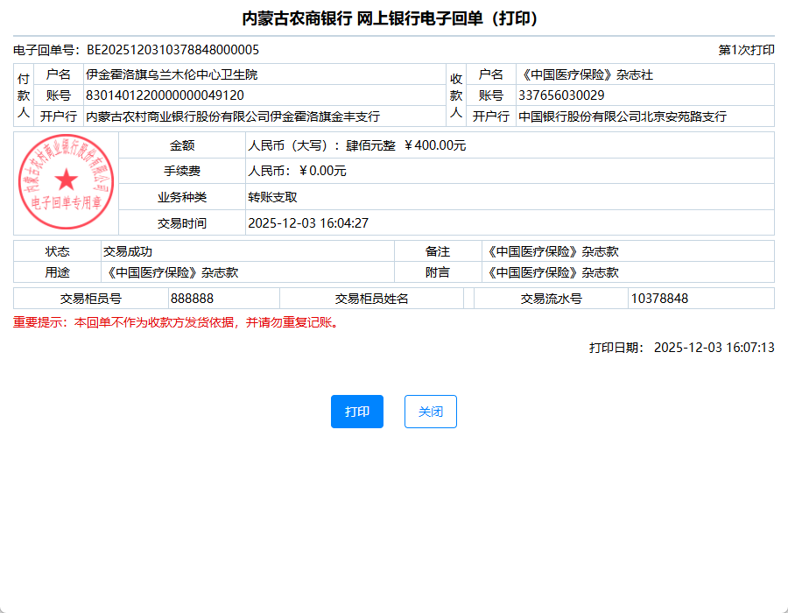The width and height of the screenshot is (788, 613).
Task: Click the 关闭 button
Action: pos(430,412)
